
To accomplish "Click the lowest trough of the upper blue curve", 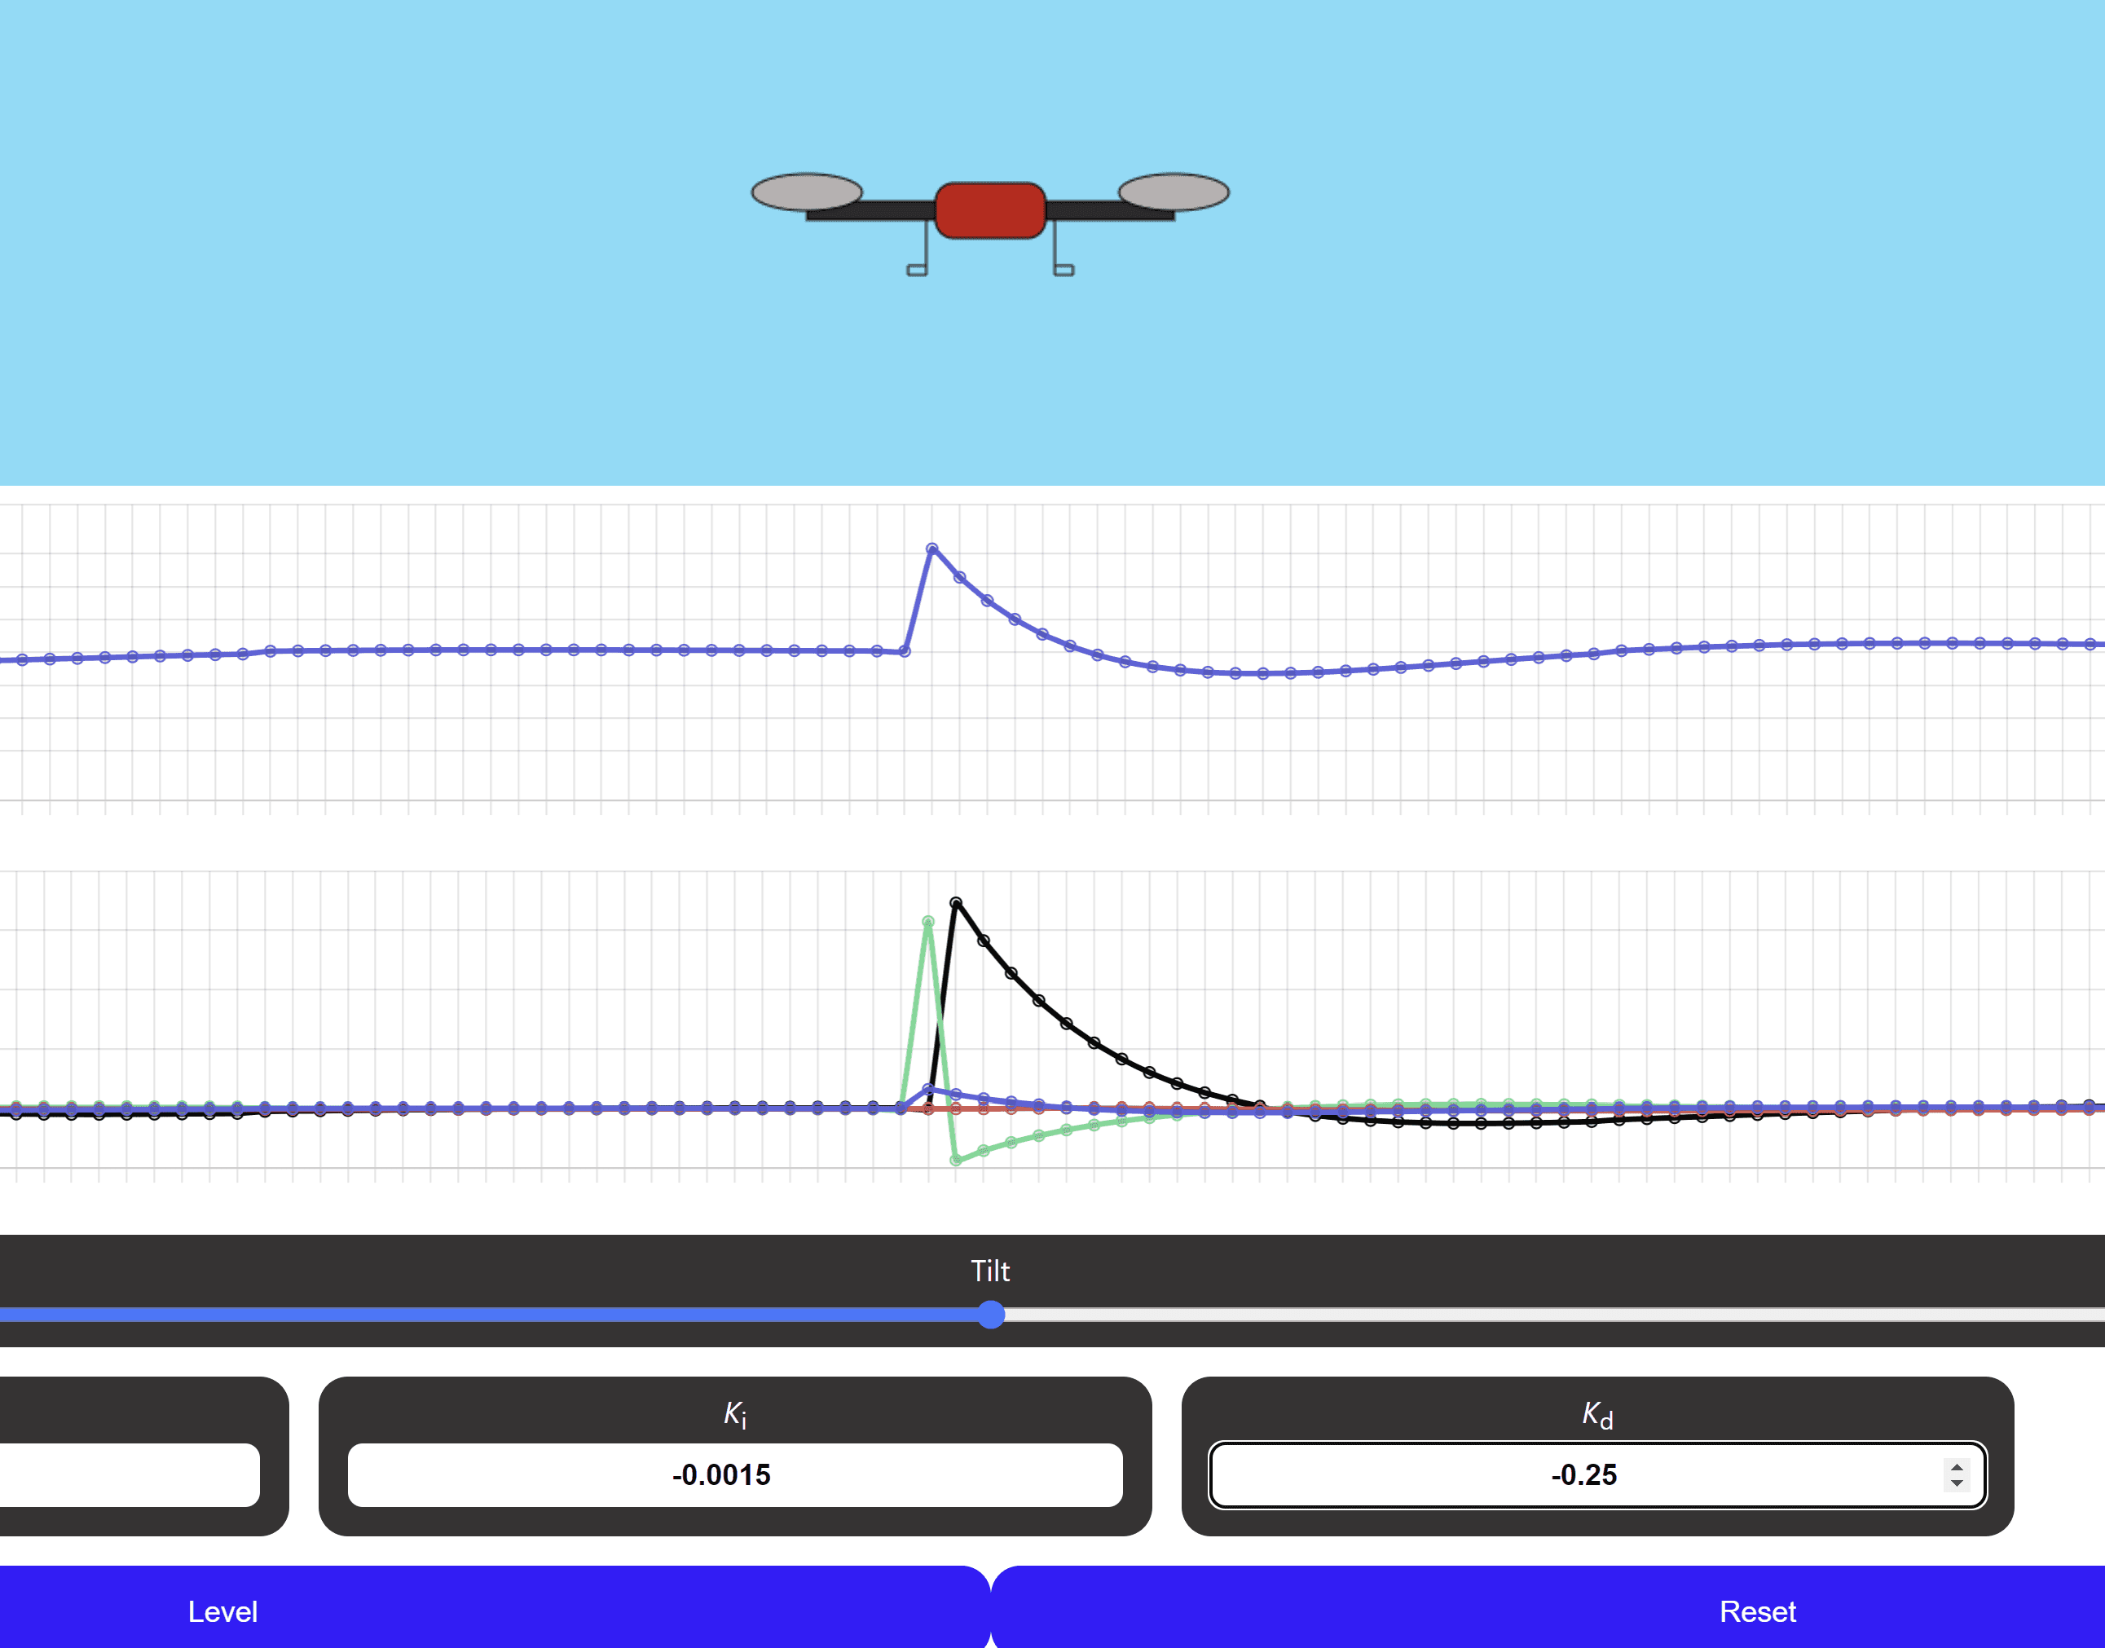I will tap(1262, 673).
